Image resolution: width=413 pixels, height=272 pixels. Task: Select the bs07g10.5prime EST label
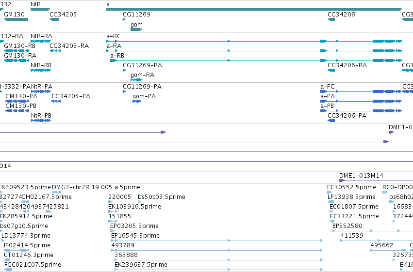pos(24,226)
